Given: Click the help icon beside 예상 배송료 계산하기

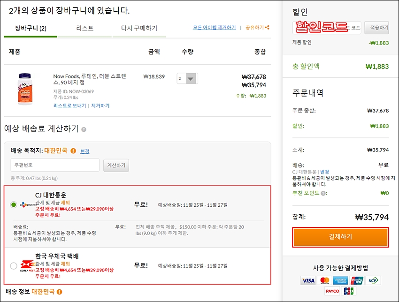Looking at the screenshot, I should 84,129.
